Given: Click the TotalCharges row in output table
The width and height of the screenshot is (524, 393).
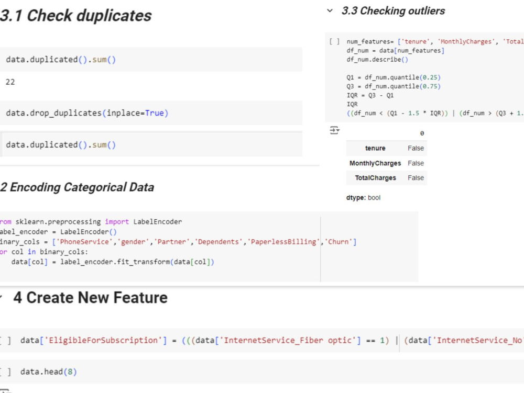Looking at the screenshot, I should click(x=387, y=178).
